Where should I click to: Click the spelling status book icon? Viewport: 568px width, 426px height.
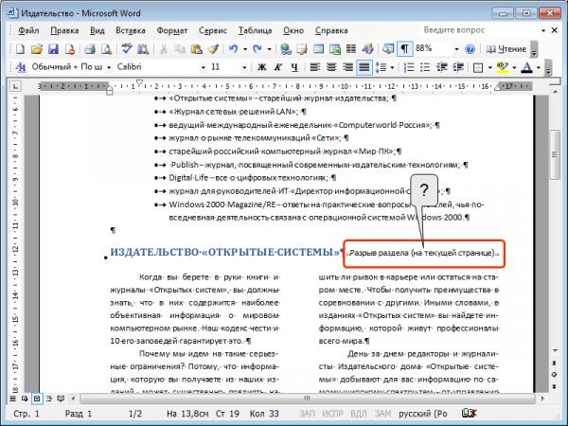(x=470, y=413)
